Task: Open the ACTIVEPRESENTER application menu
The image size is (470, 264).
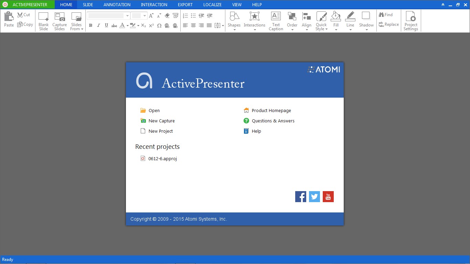Action: point(27,4)
